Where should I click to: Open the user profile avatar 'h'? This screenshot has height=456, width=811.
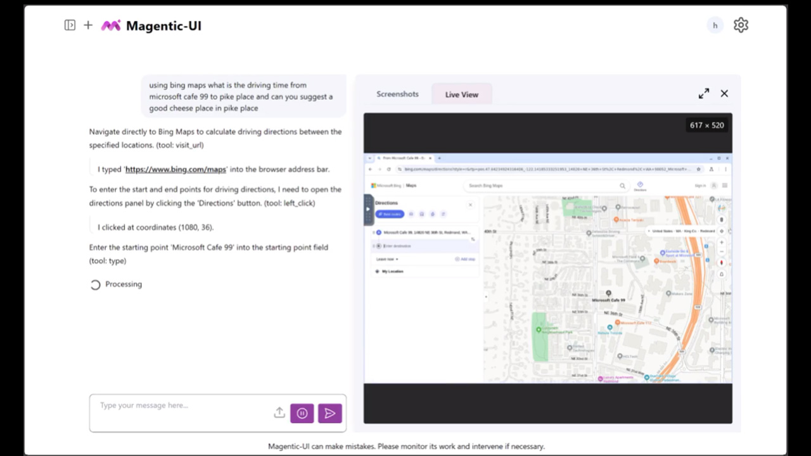(715, 25)
